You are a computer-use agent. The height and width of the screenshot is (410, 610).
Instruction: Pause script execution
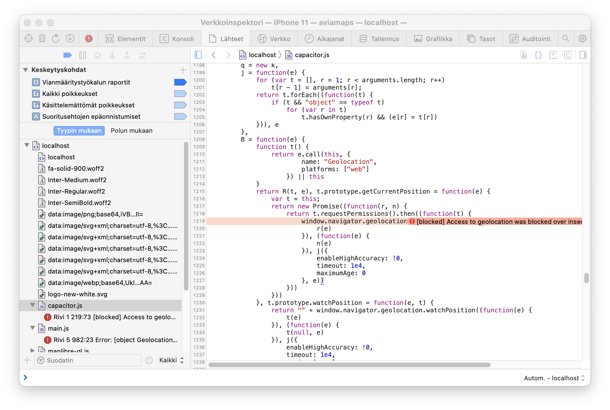[83, 55]
